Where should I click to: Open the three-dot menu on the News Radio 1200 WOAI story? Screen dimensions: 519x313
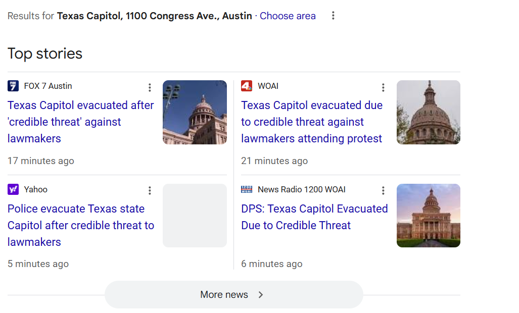383,191
